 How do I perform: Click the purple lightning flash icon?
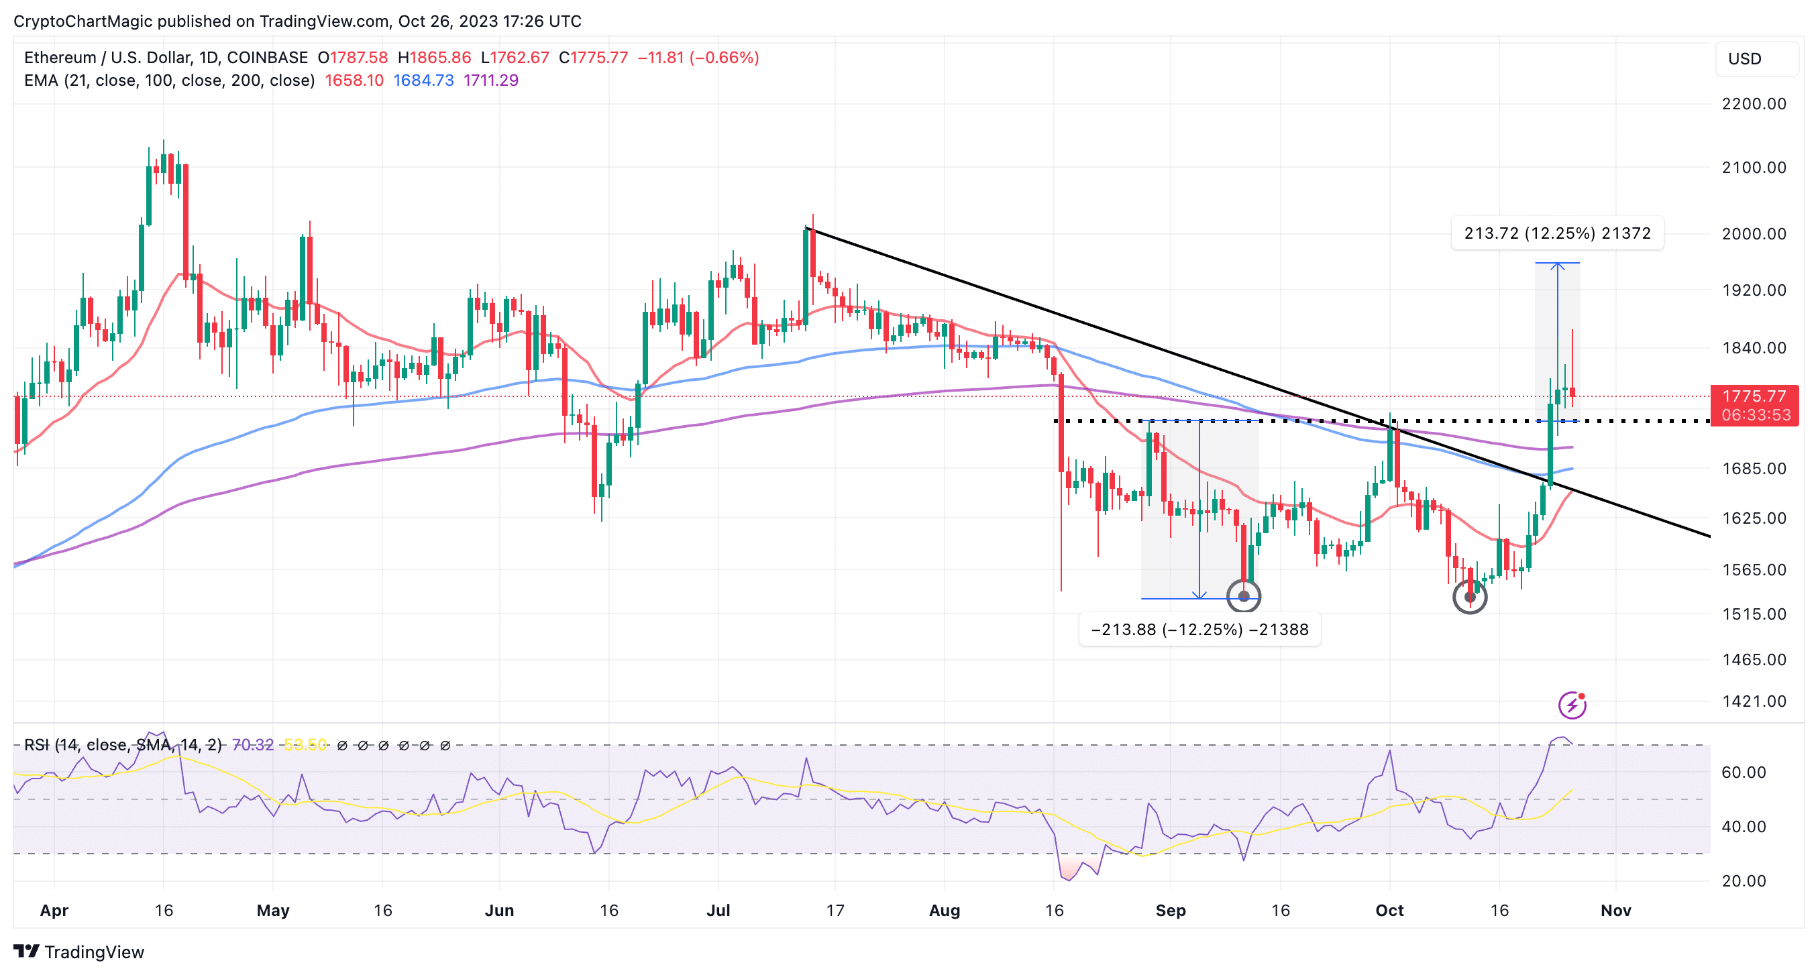[1572, 705]
